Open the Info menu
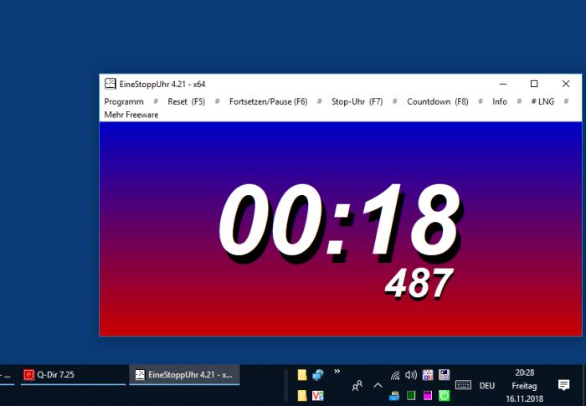Image resolution: width=586 pixels, height=406 pixels. tap(499, 101)
